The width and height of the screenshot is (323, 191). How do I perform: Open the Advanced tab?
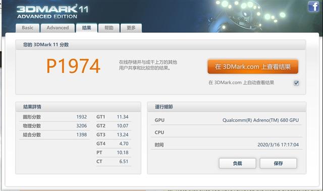coord(58,28)
